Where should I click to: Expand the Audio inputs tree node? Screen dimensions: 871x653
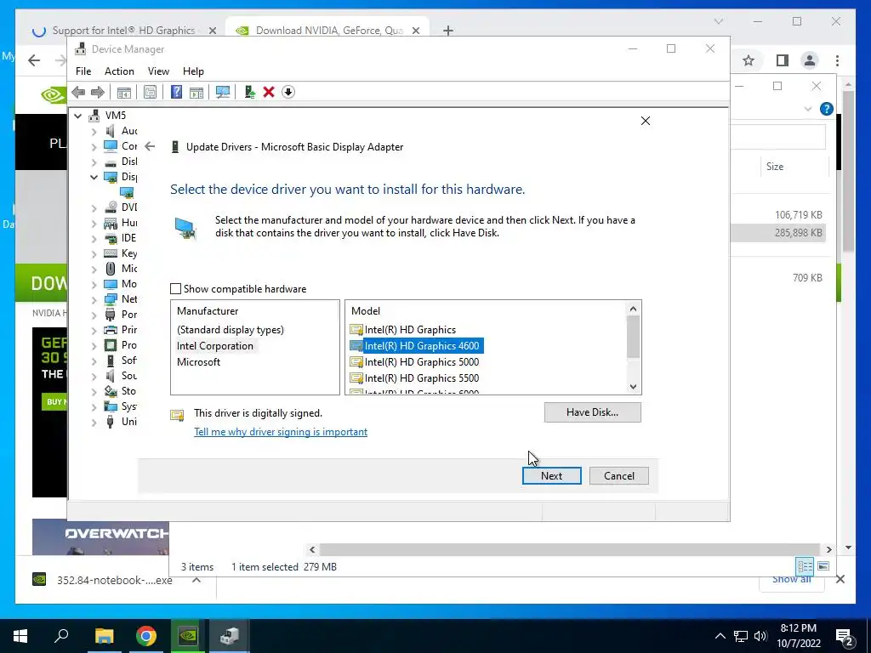click(x=94, y=131)
